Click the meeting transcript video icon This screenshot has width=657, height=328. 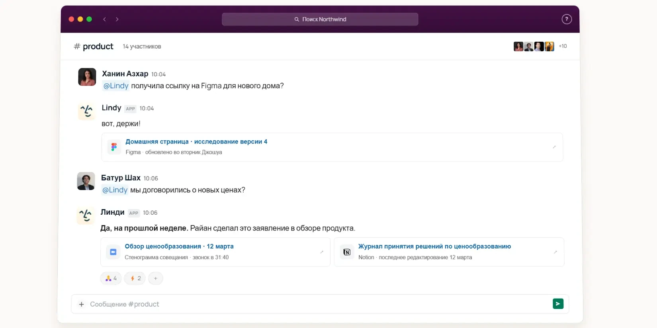(113, 252)
